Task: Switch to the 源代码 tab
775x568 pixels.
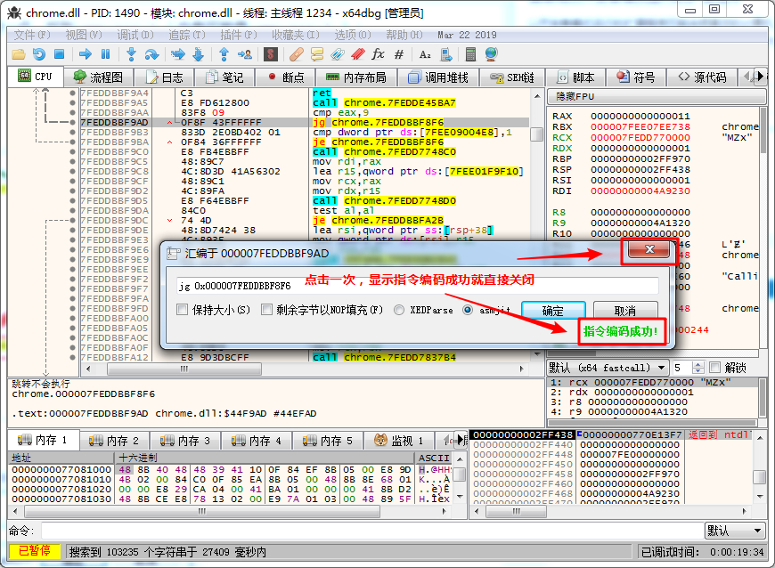Action: coord(702,77)
